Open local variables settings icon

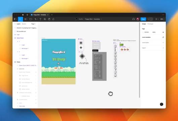point(163,37)
